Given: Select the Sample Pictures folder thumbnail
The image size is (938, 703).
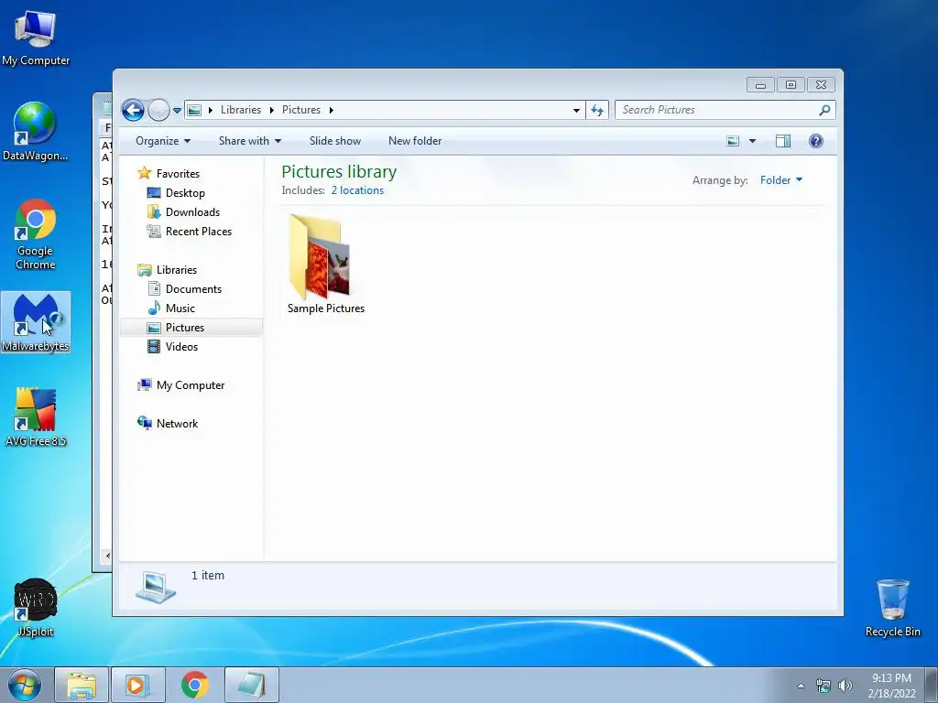Looking at the screenshot, I should click(320, 256).
